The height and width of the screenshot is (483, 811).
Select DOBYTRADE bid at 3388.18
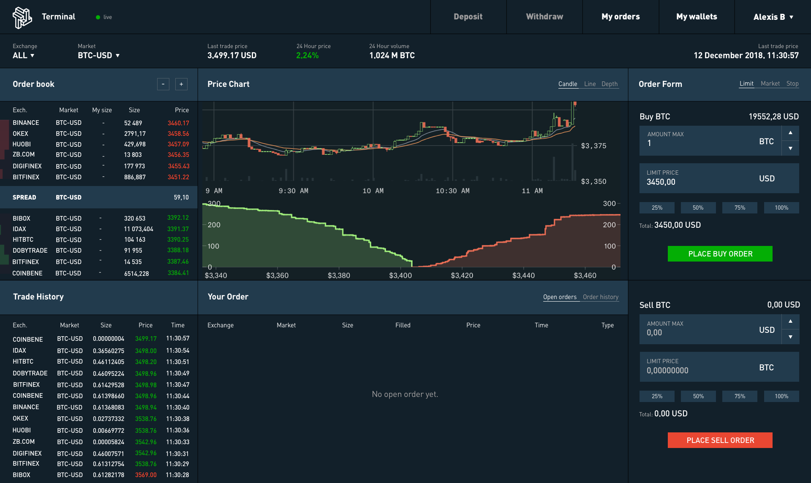pyautogui.click(x=99, y=251)
